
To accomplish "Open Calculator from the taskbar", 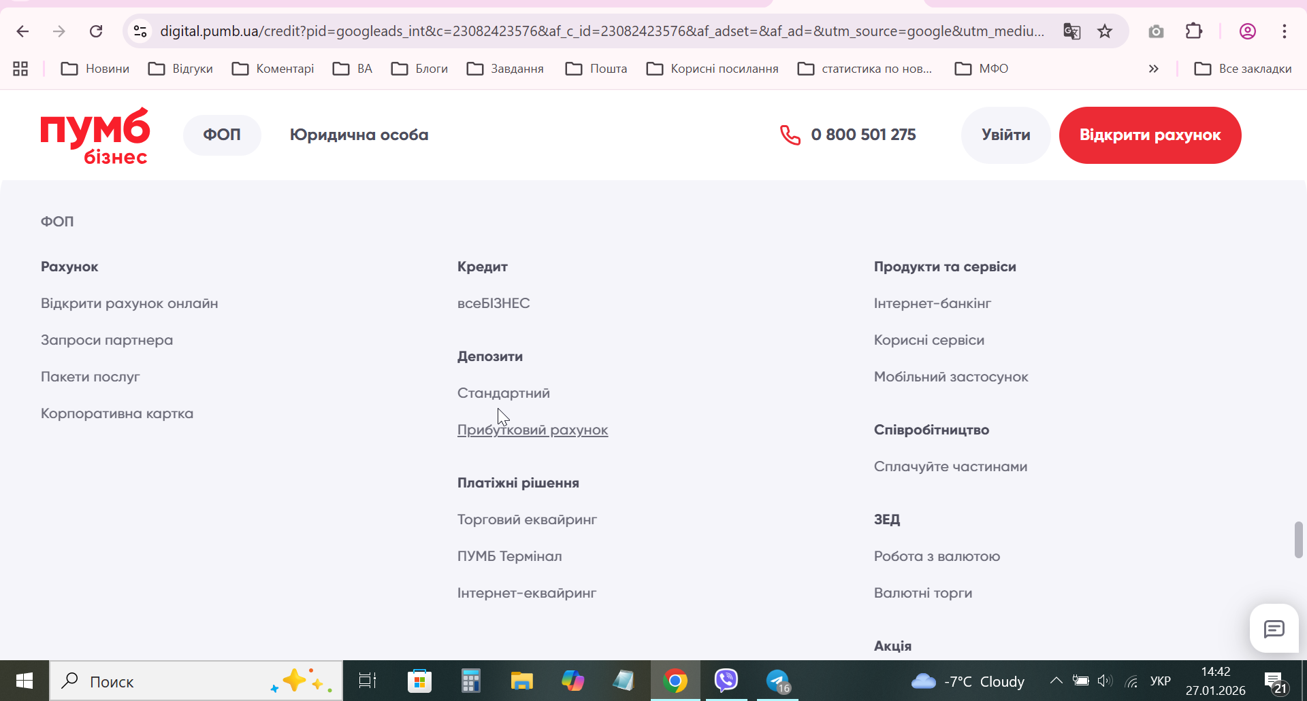I will pyautogui.click(x=470, y=681).
